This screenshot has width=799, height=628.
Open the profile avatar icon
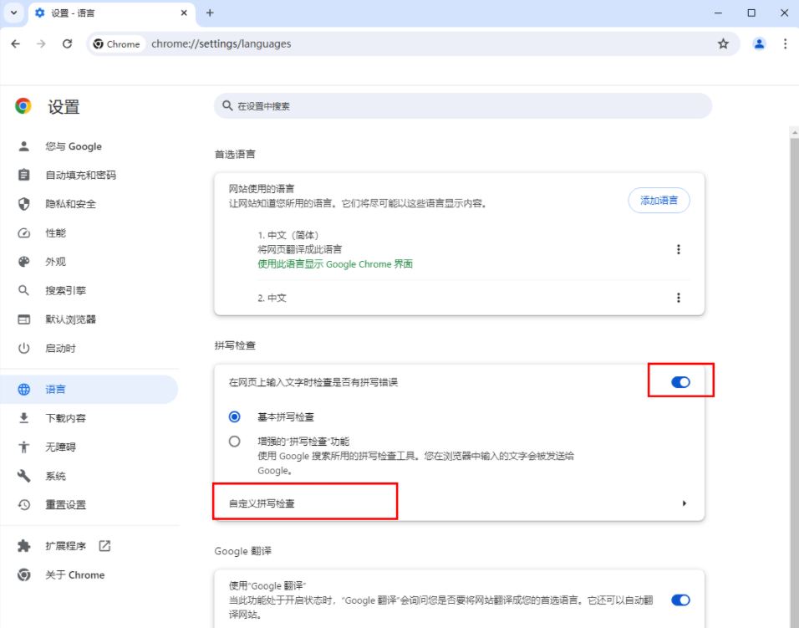click(x=759, y=43)
